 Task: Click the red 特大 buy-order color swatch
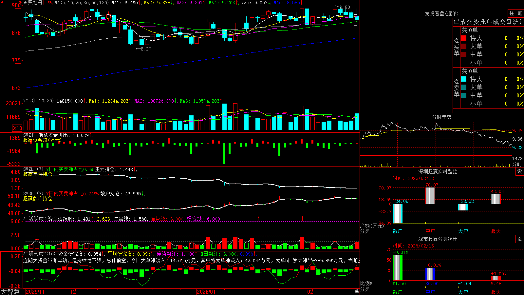(464, 38)
